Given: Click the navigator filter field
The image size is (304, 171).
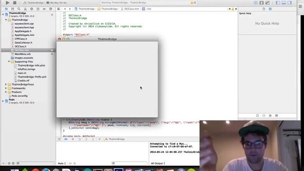Looking at the screenshot, I should pos(35,163).
